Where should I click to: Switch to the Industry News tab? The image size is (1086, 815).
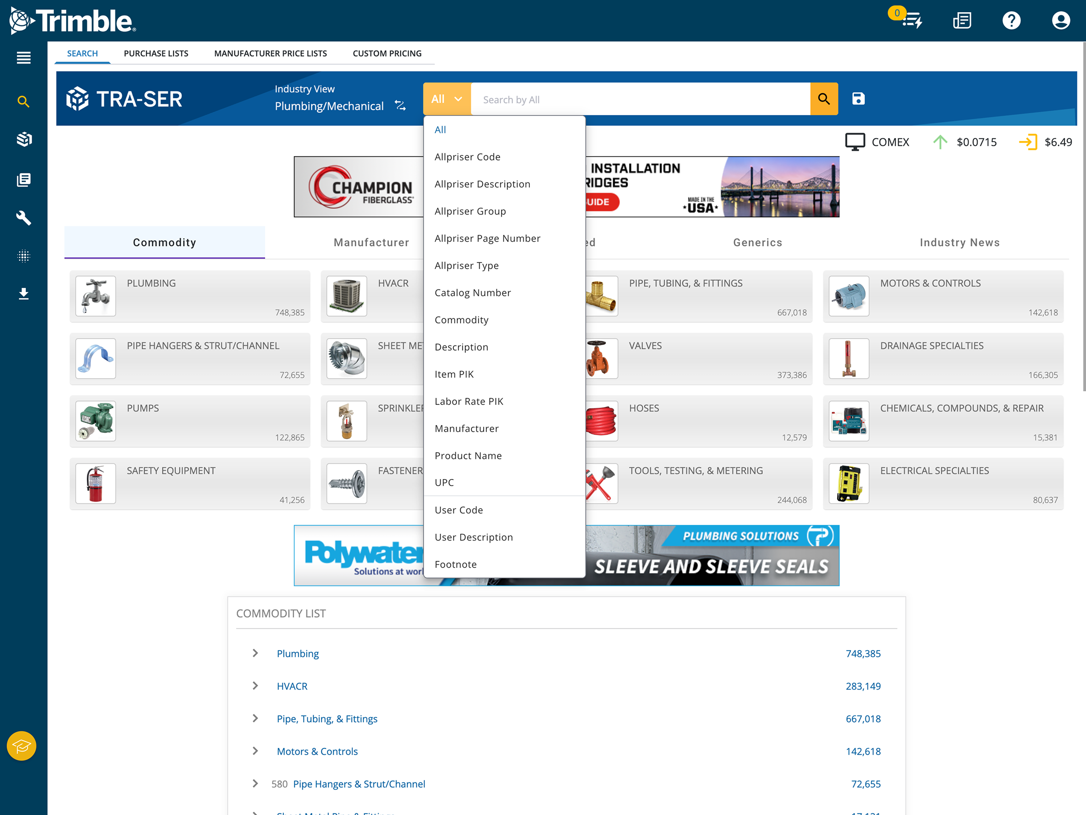(959, 242)
